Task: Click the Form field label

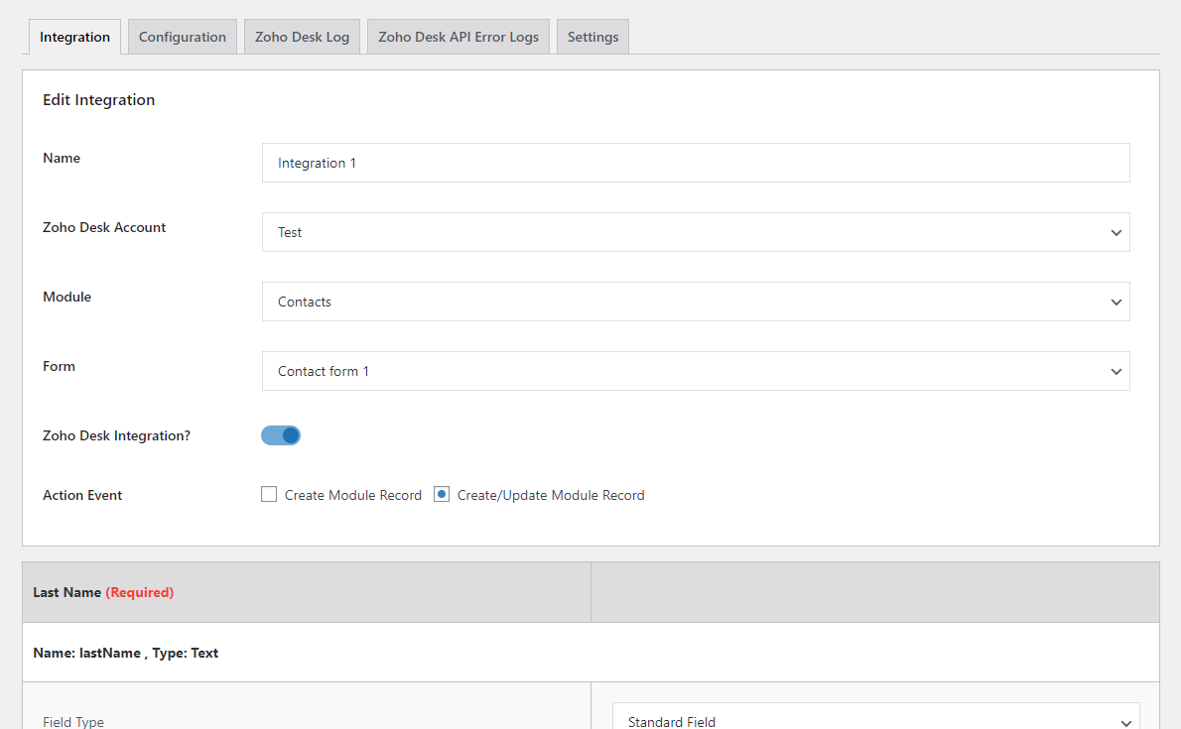Action: coord(59,366)
